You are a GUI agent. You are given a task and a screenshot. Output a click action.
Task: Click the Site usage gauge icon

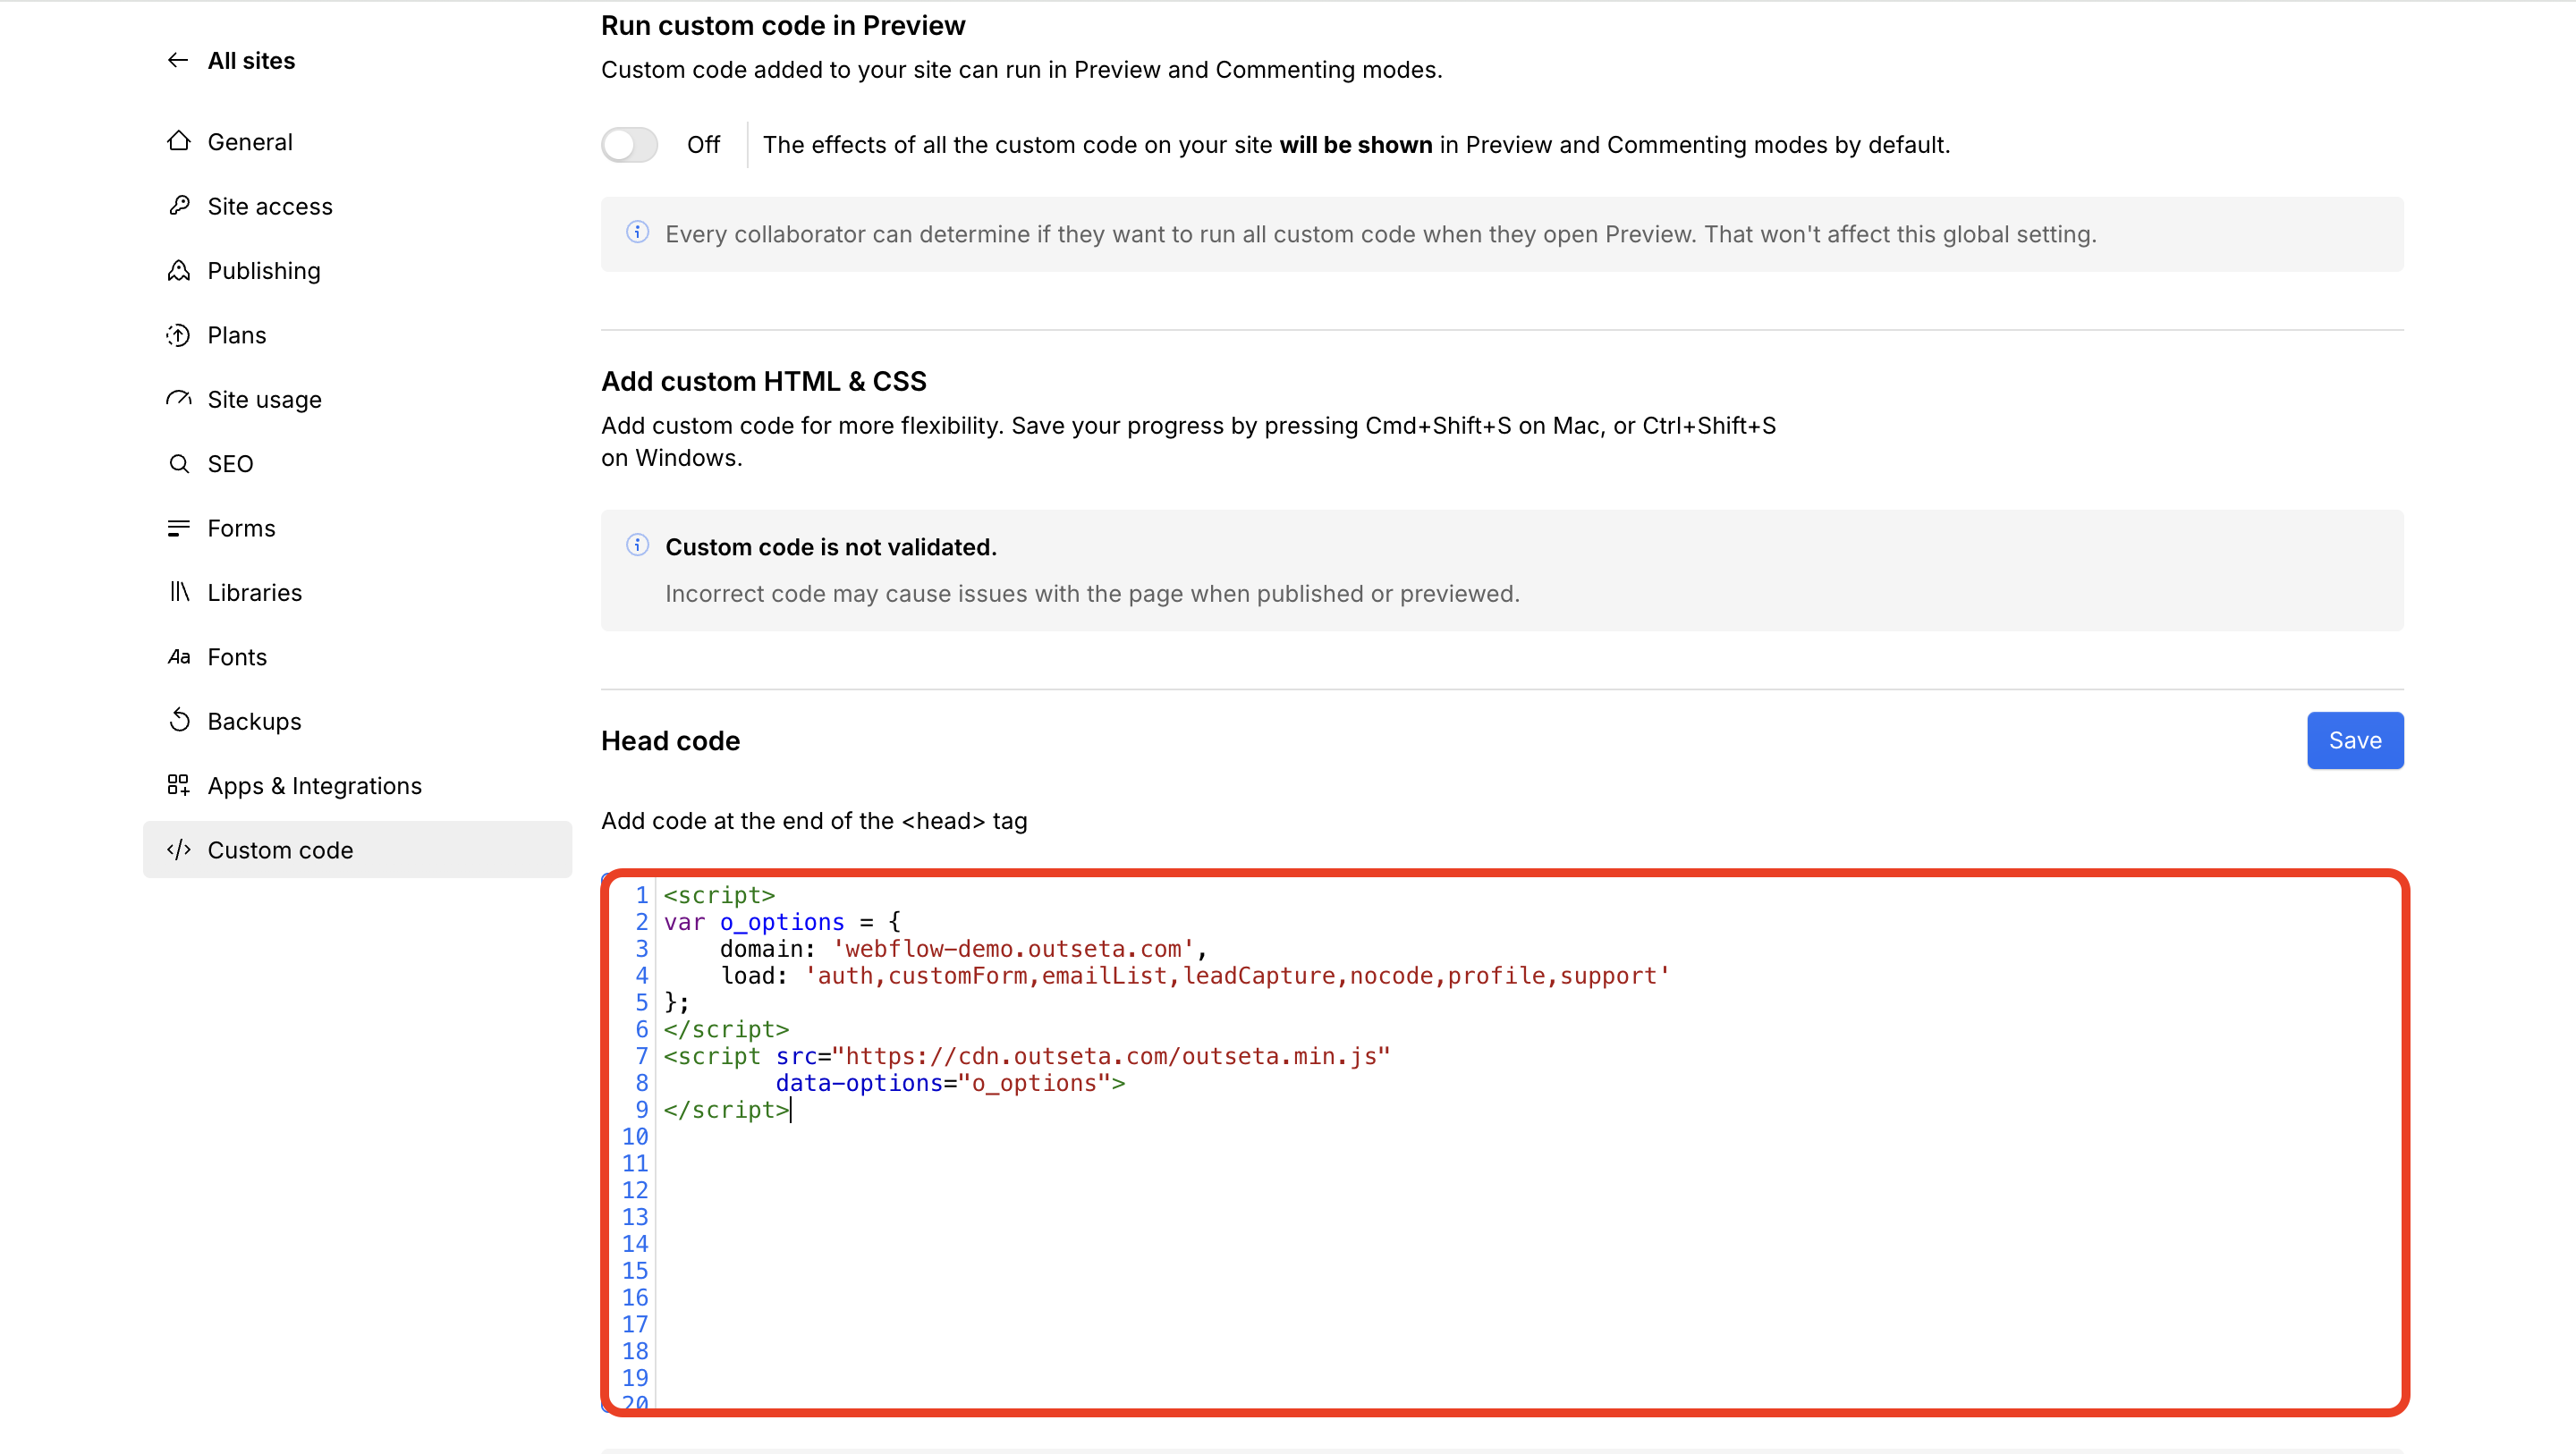[x=178, y=399]
